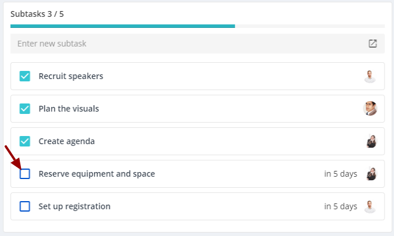
Task: Open the expanded new subtask dialog icon
Action: coord(372,44)
